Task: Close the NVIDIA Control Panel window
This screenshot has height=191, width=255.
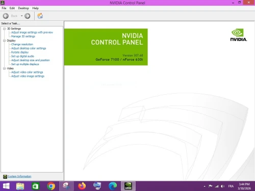Action: click(249, 3)
